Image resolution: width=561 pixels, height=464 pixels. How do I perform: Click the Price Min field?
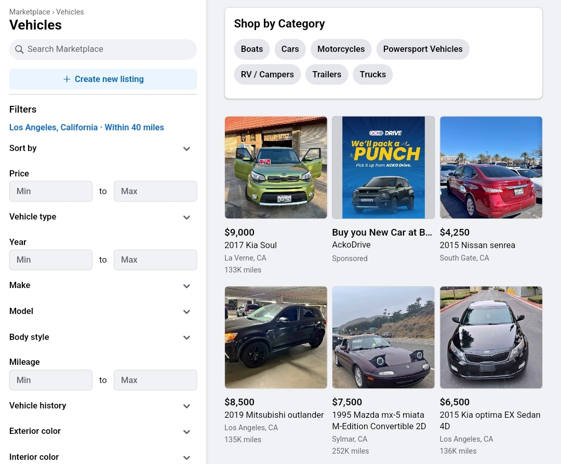click(51, 191)
